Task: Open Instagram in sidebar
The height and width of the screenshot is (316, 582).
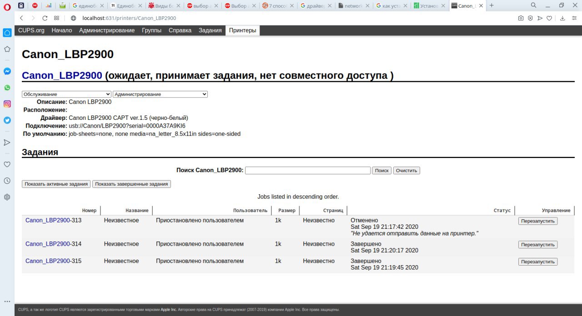Action: (7, 104)
